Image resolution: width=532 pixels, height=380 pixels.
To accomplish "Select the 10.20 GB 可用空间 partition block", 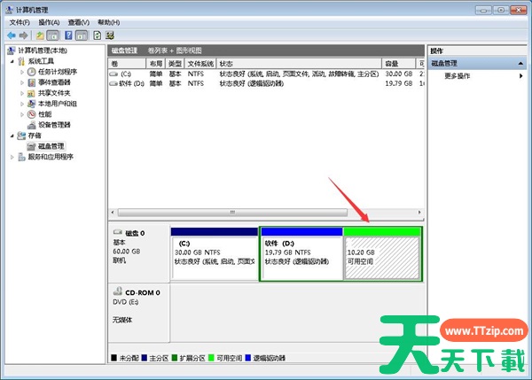I will (x=382, y=257).
